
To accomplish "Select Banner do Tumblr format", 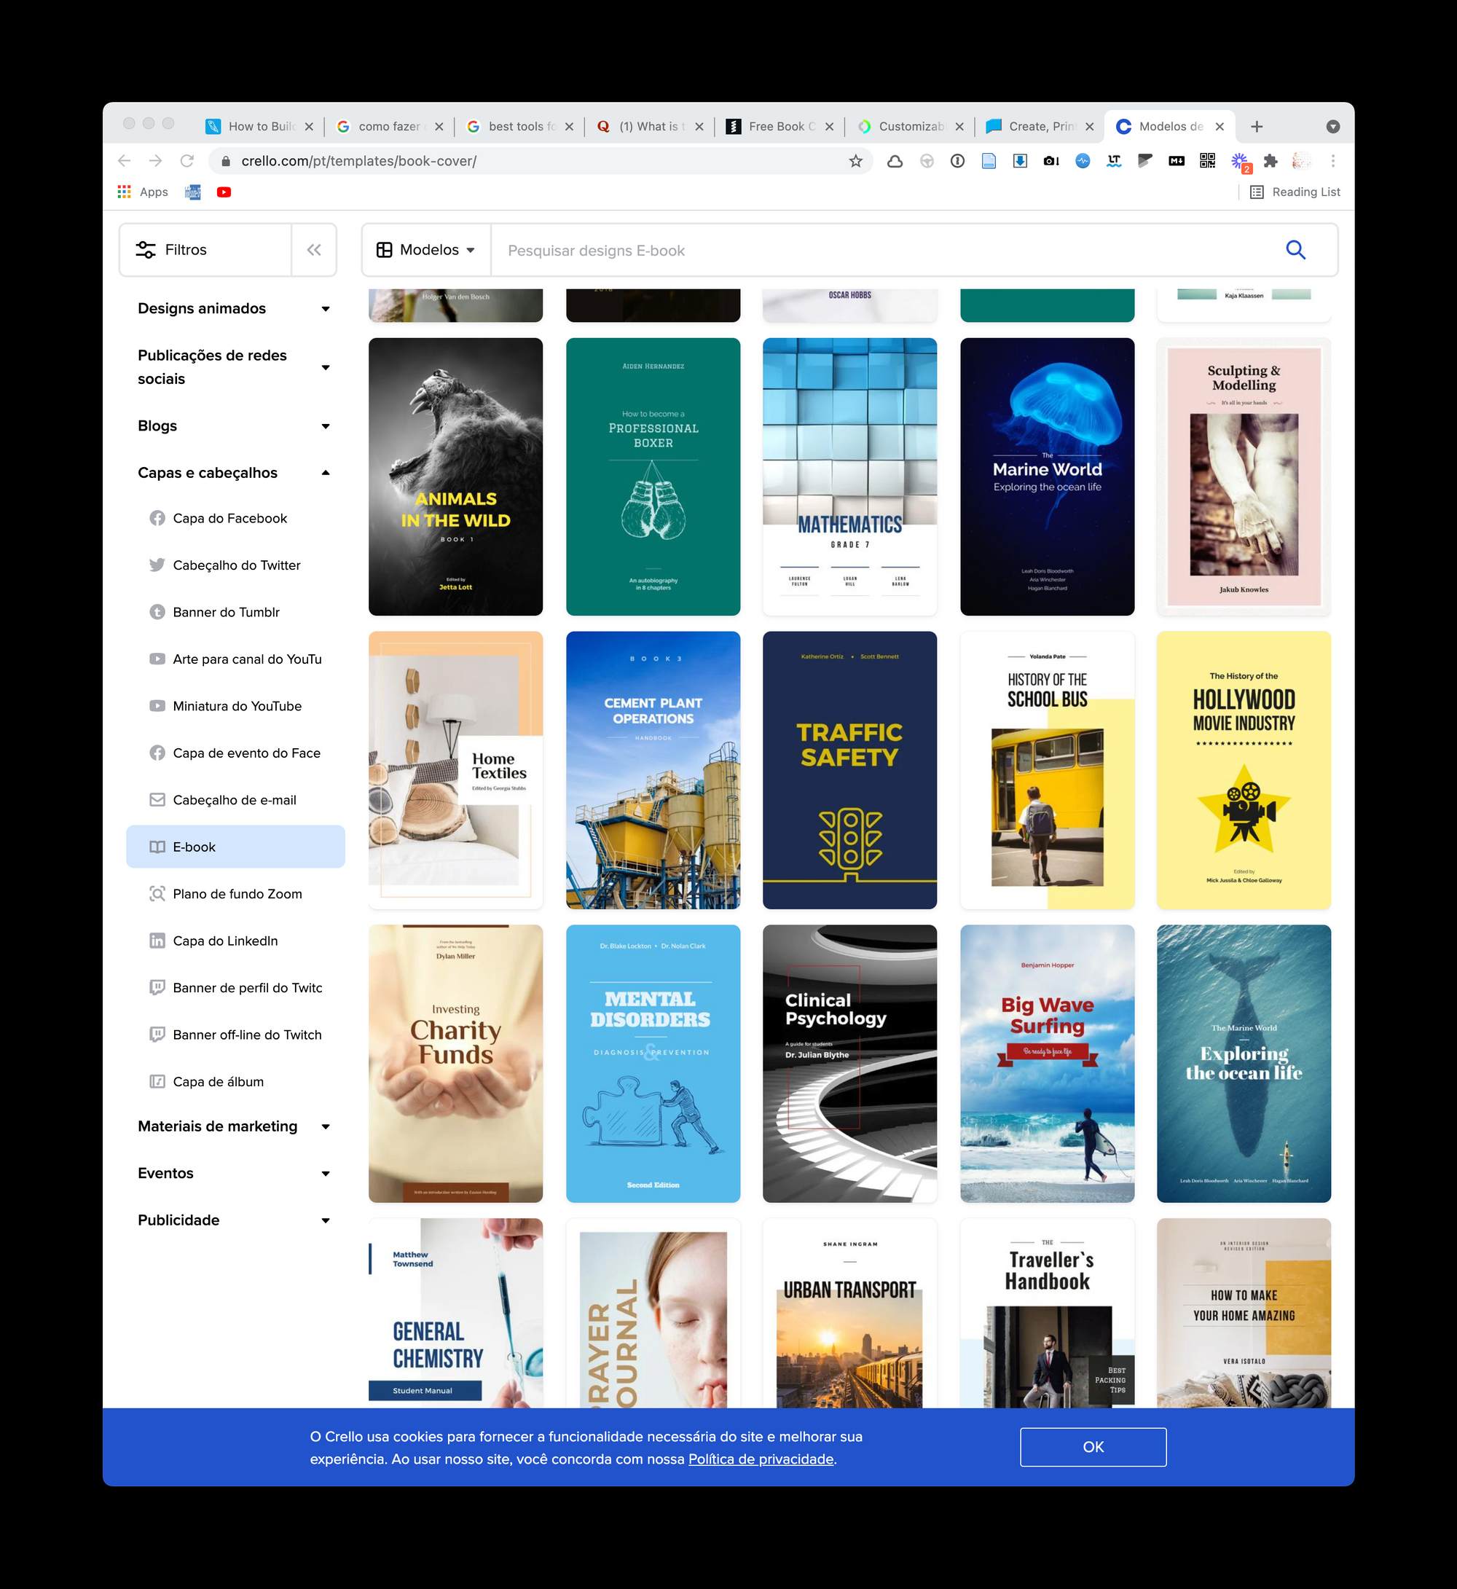I will (x=236, y=612).
